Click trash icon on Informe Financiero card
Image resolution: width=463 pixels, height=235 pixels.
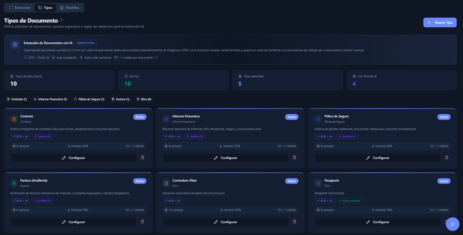(x=295, y=157)
